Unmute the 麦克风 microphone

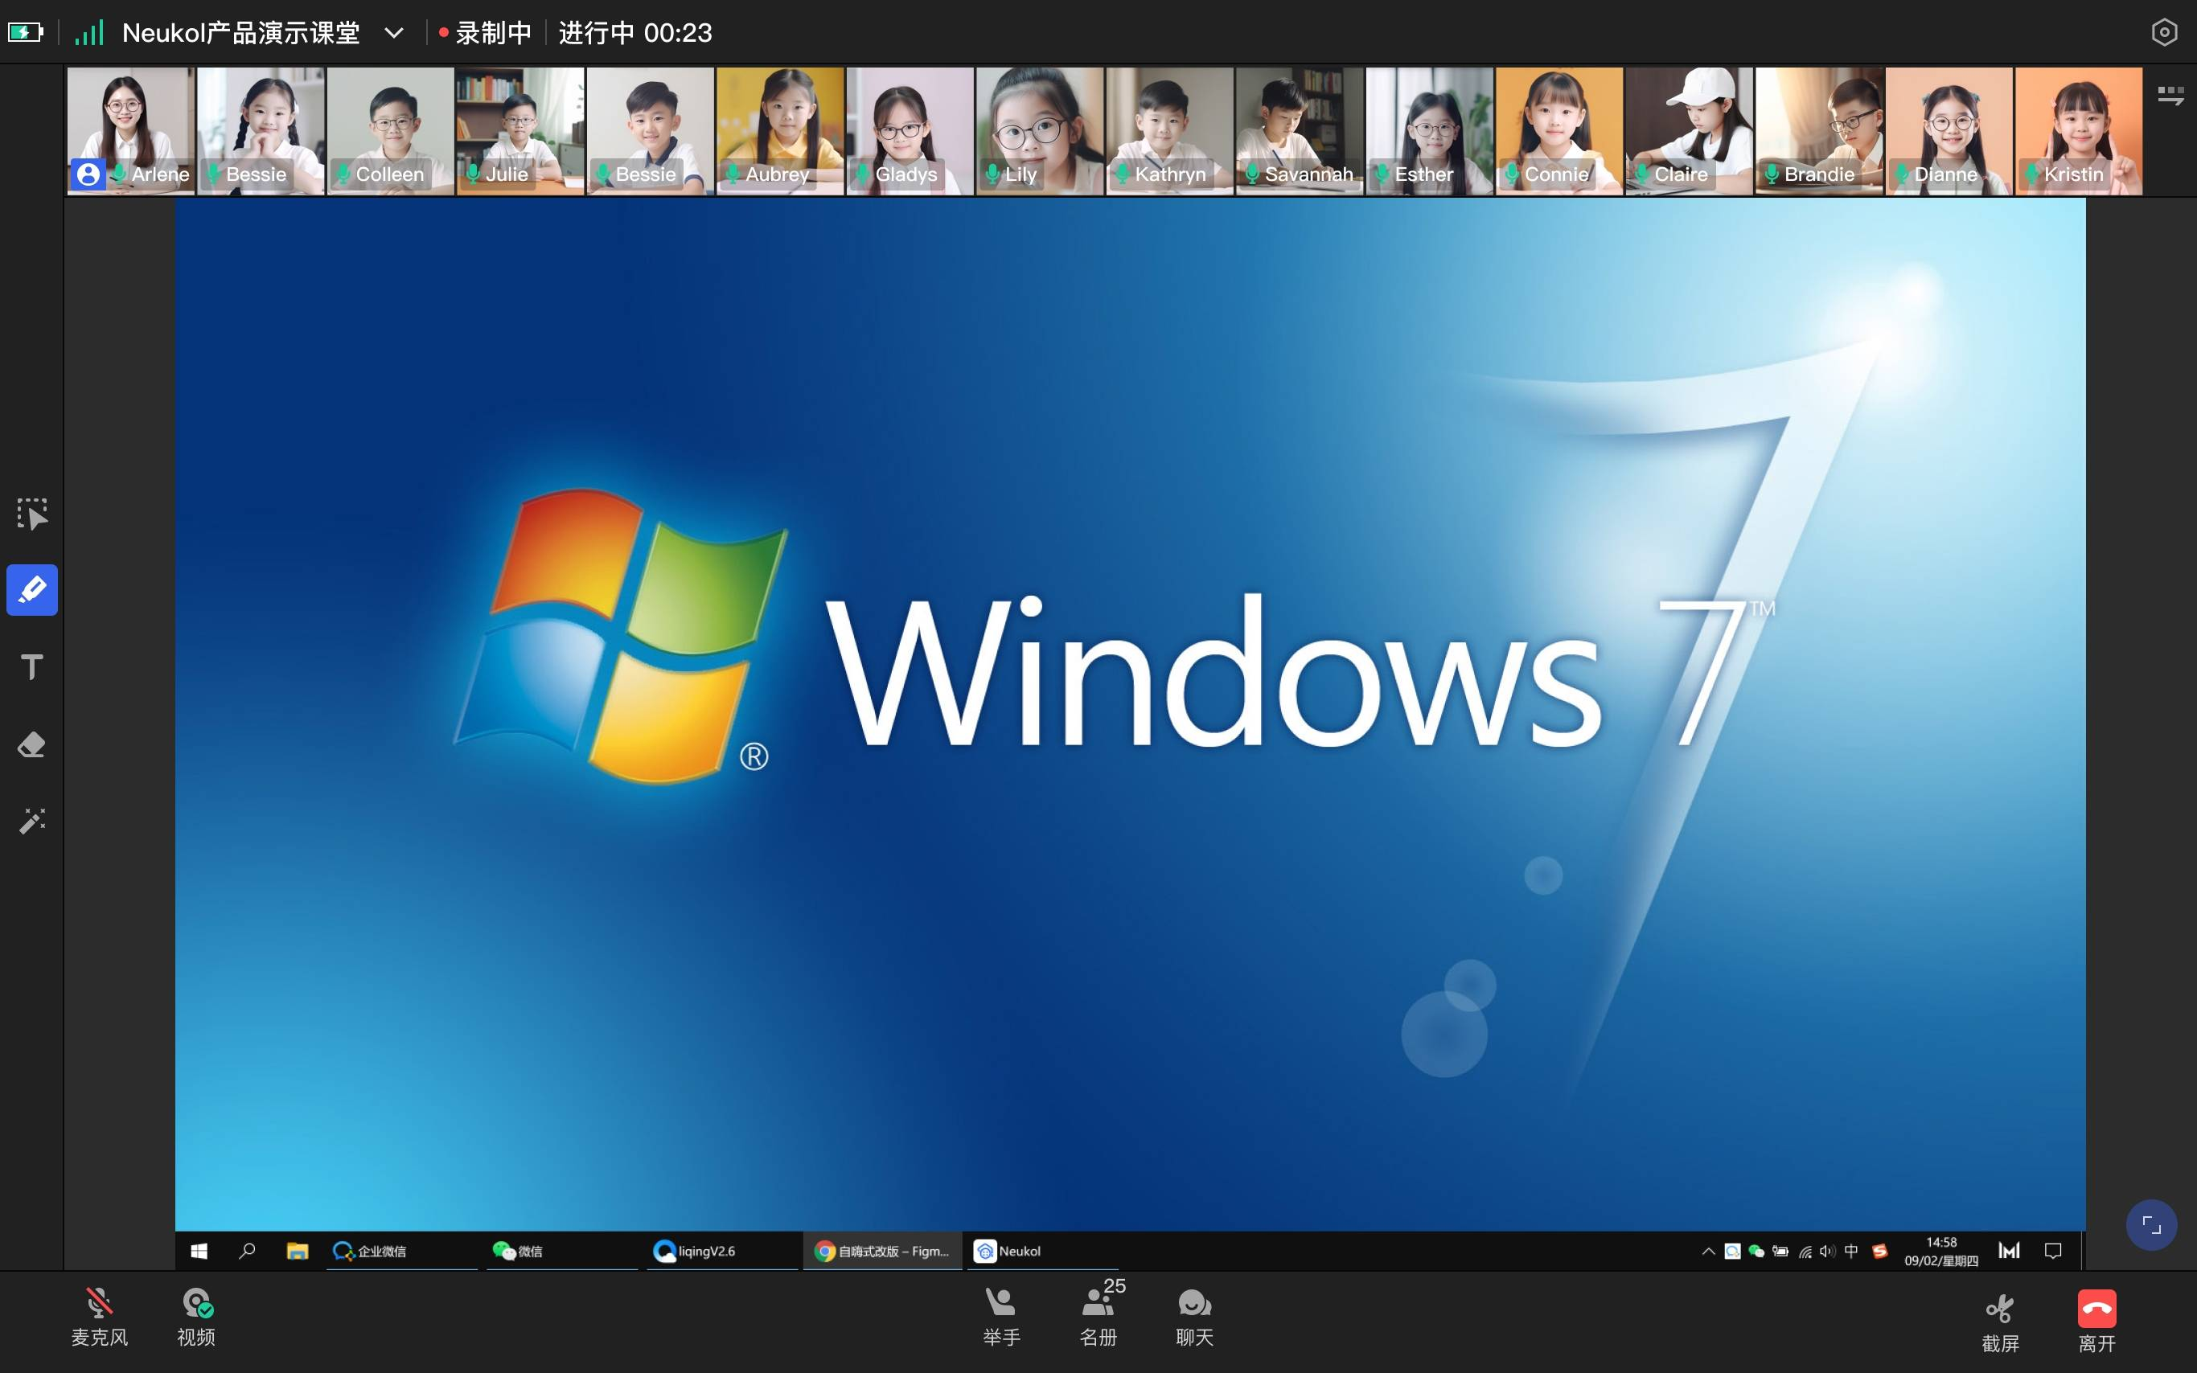[x=99, y=1317]
